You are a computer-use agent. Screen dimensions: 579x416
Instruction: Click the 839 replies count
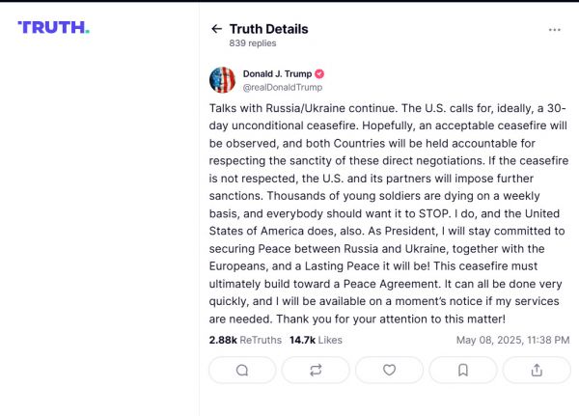251,43
